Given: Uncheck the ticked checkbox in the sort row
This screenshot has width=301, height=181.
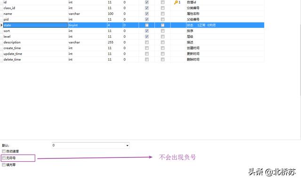Looking at the screenshot, I should 147,31.
